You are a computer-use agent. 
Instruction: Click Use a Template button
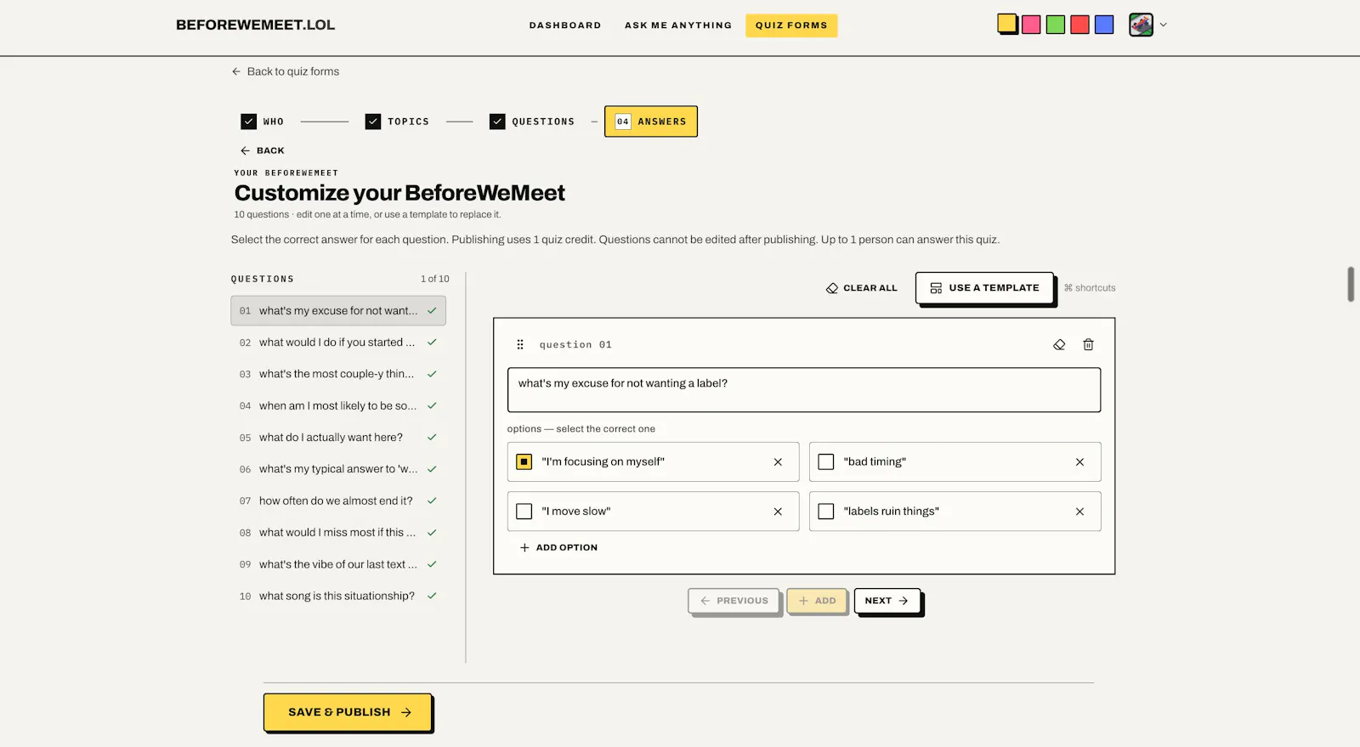point(984,288)
